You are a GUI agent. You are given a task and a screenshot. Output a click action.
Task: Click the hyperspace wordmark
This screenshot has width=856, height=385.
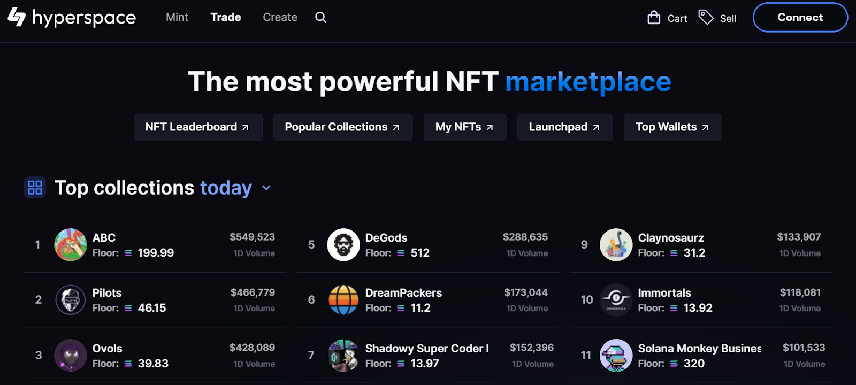click(x=84, y=18)
